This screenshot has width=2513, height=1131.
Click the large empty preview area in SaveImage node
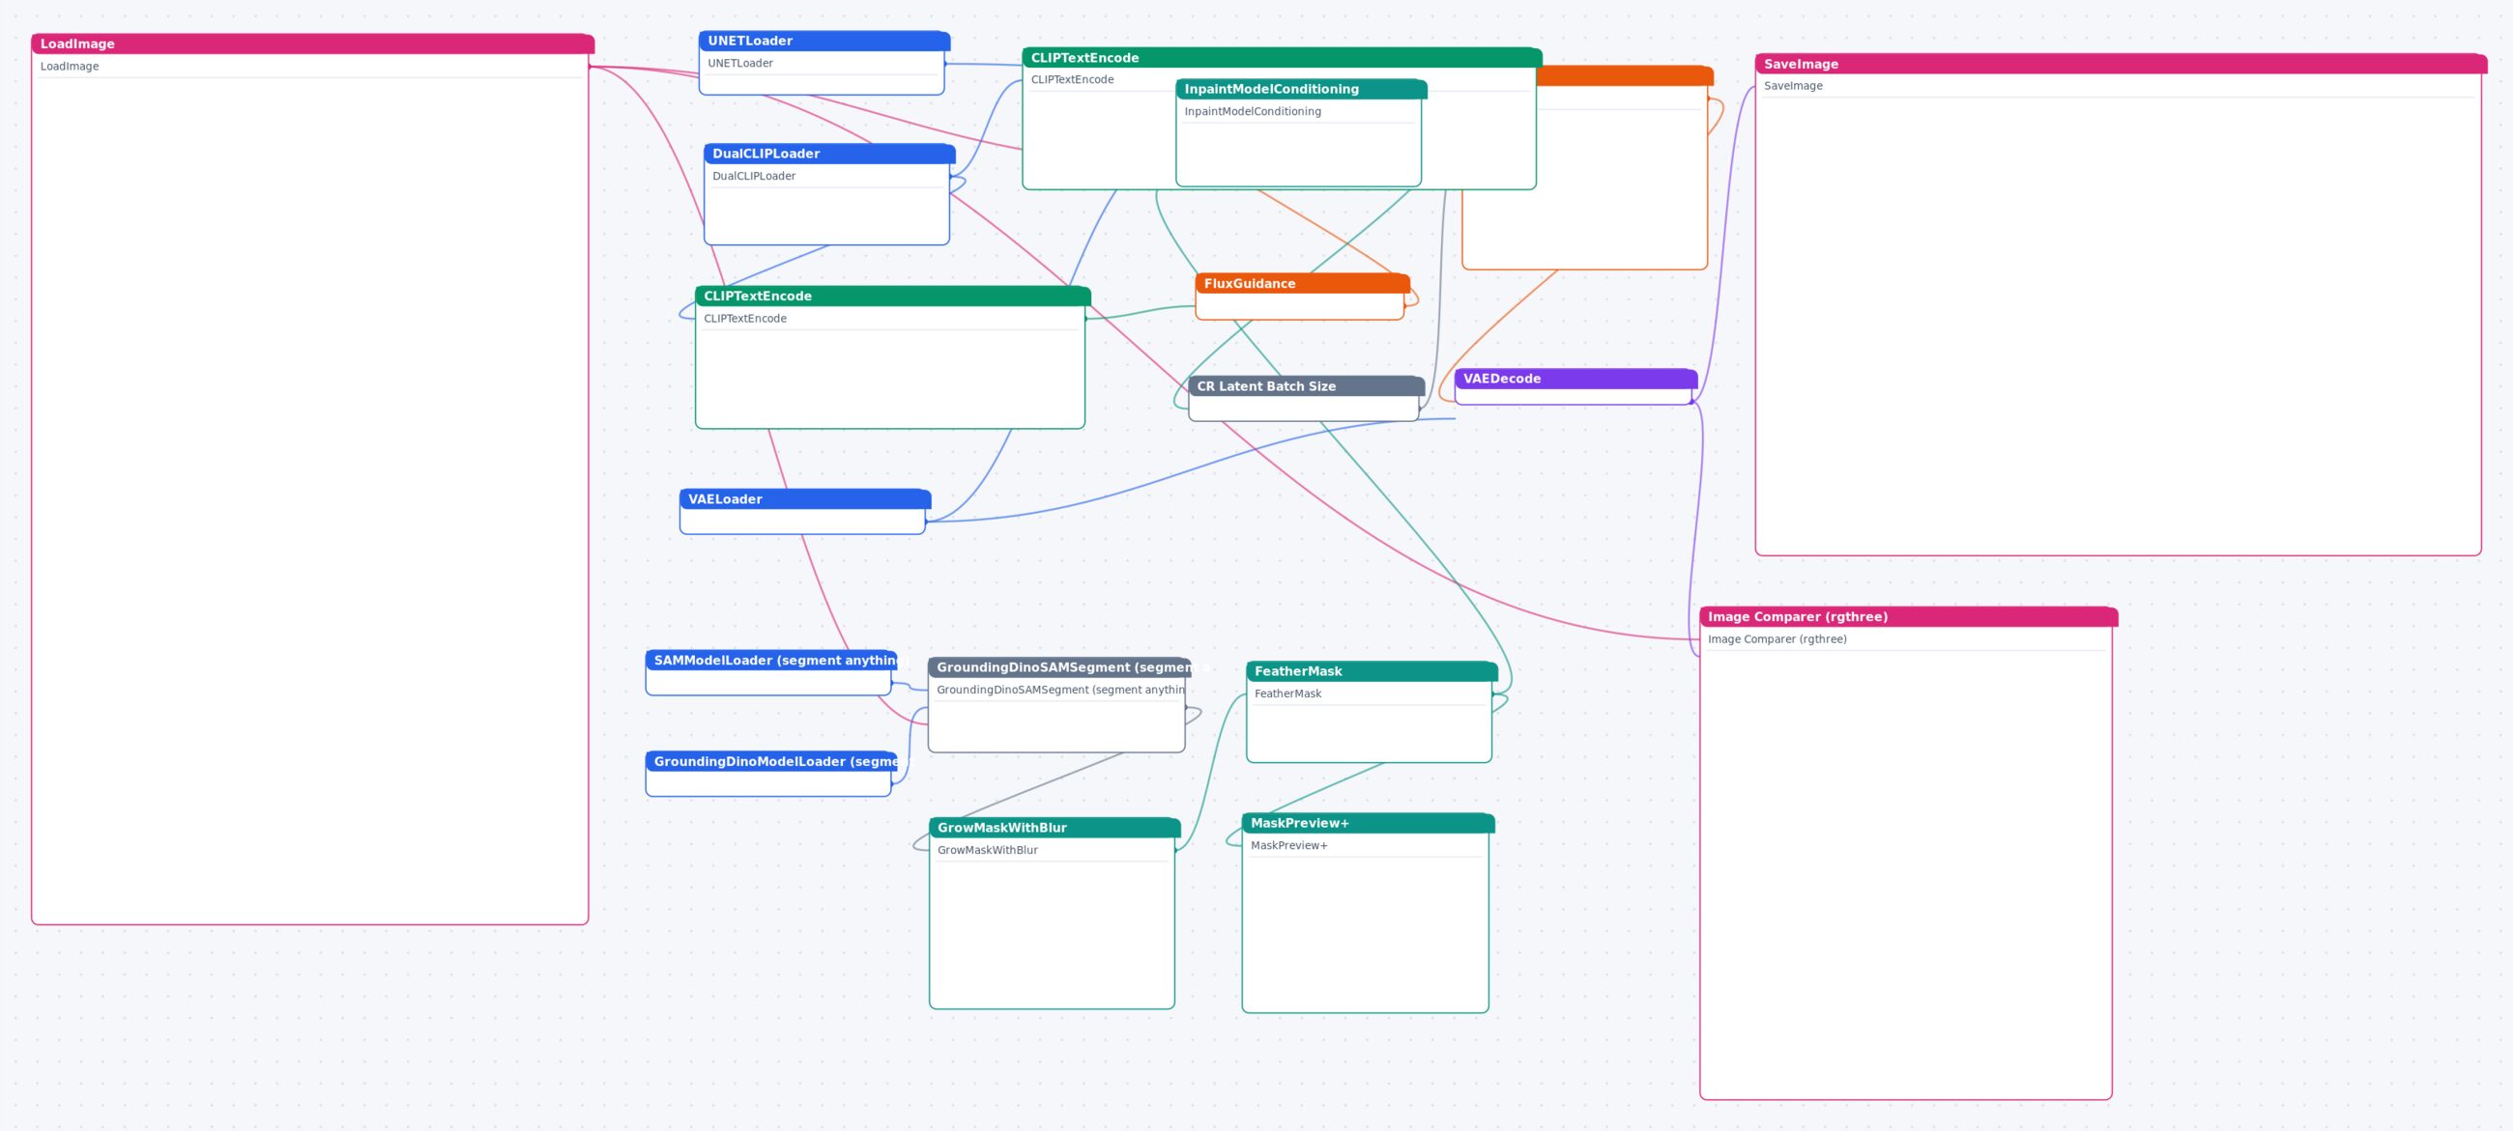click(2118, 325)
